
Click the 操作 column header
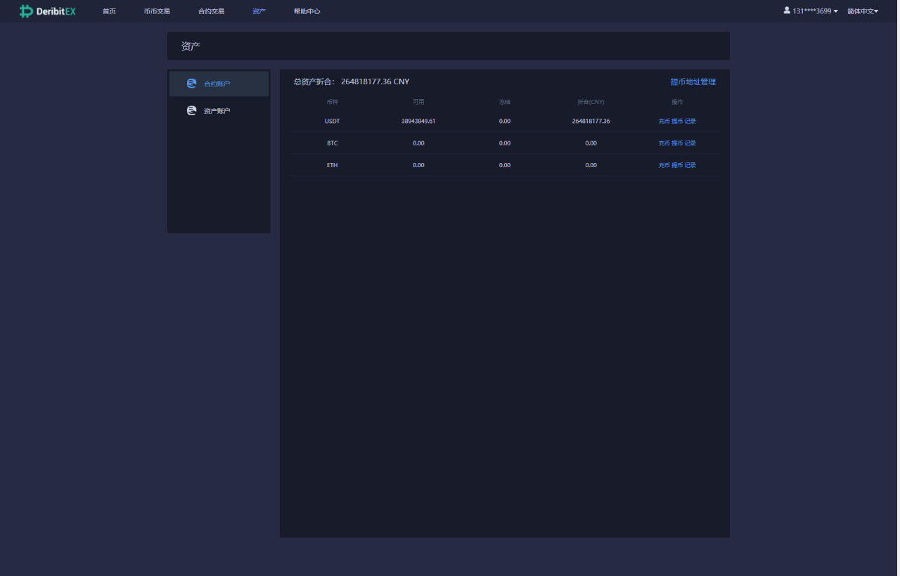677,102
